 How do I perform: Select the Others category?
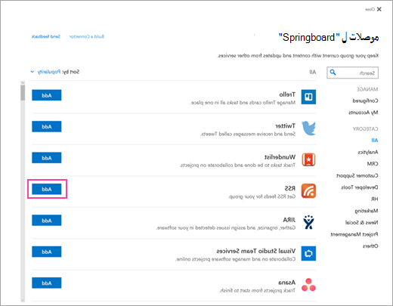370,246
